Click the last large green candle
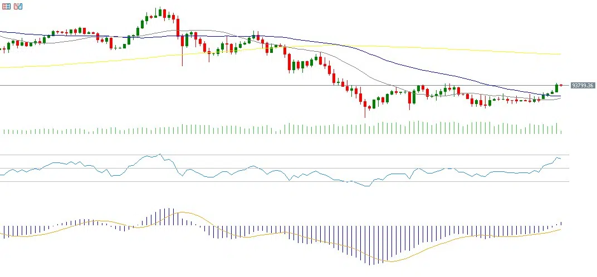Screen dimensions: 597x277 [x=556, y=88]
